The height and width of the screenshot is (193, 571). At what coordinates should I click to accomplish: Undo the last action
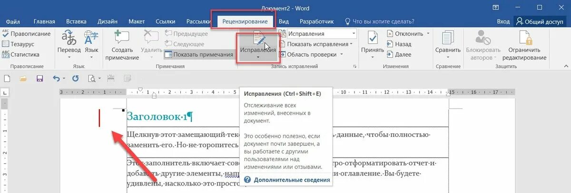click(56, 78)
